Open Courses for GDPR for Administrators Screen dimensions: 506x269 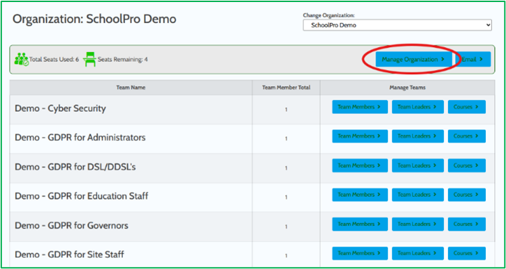[467, 136]
